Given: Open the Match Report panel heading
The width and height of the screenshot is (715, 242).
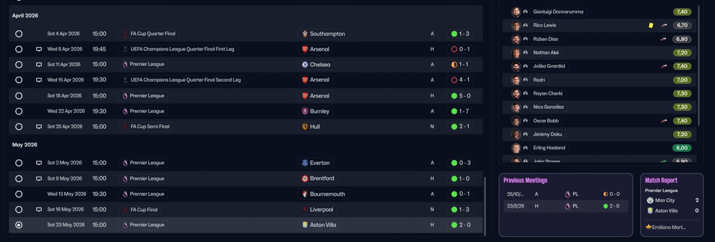Looking at the screenshot, I should pos(661,180).
